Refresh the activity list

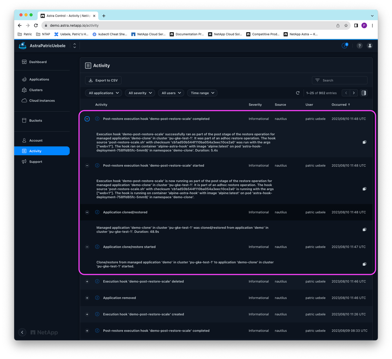pos(298,93)
